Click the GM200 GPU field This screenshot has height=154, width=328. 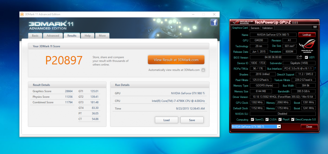259,40
